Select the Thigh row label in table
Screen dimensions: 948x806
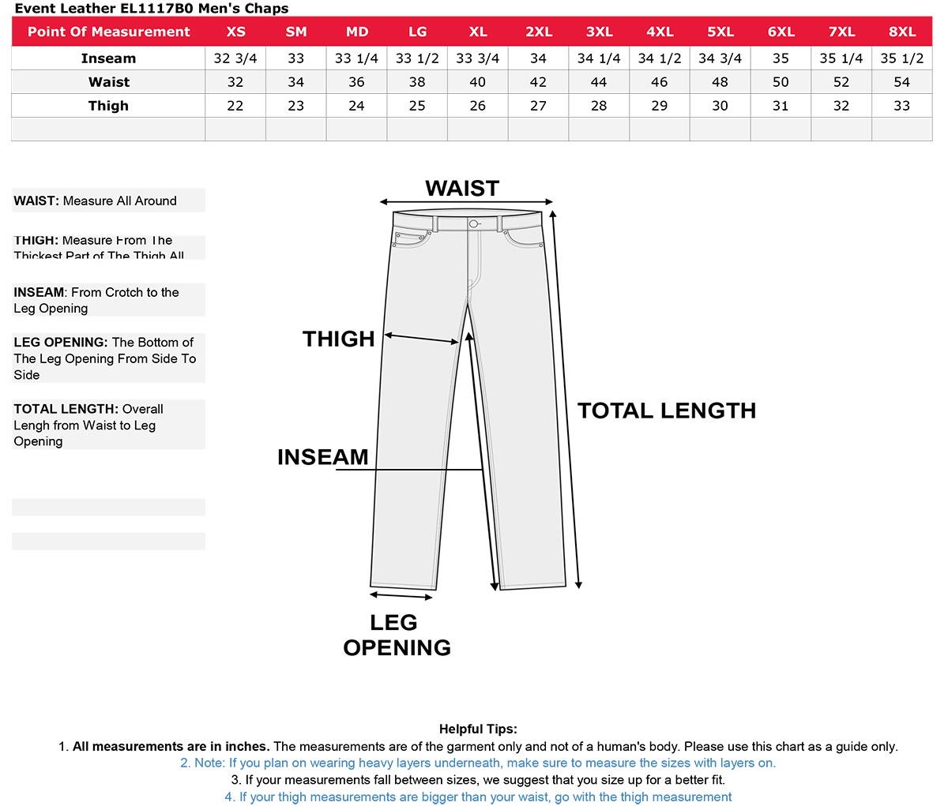[108, 106]
